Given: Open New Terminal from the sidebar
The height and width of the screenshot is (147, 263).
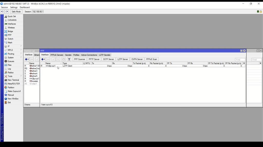Looking at the screenshot, I should click(x=13, y=80).
